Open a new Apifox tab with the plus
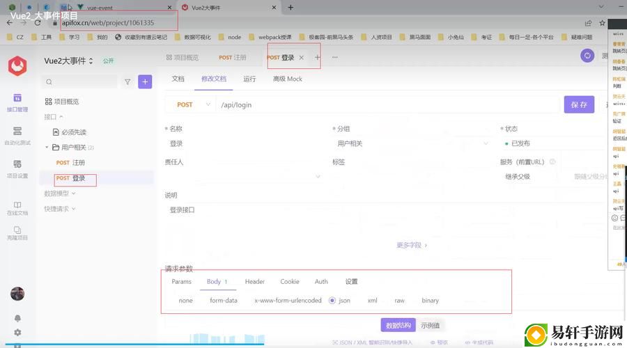The width and height of the screenshot is (627, 348). tap(317, 58)
